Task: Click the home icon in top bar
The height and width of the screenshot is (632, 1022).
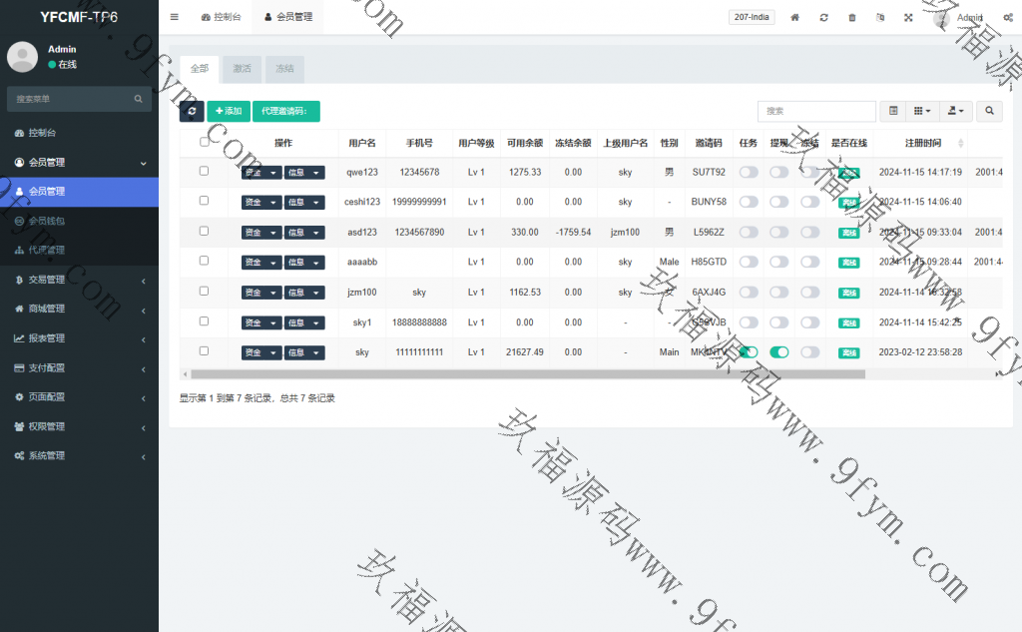Action: pyautogui.click(x=794, y=17)
